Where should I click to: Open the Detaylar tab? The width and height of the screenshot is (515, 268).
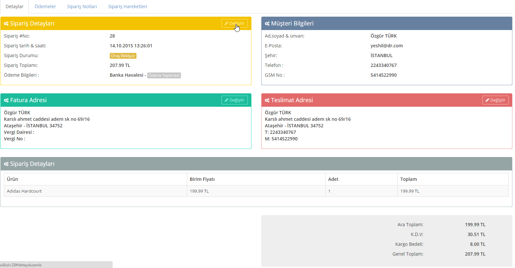[14, 7]
